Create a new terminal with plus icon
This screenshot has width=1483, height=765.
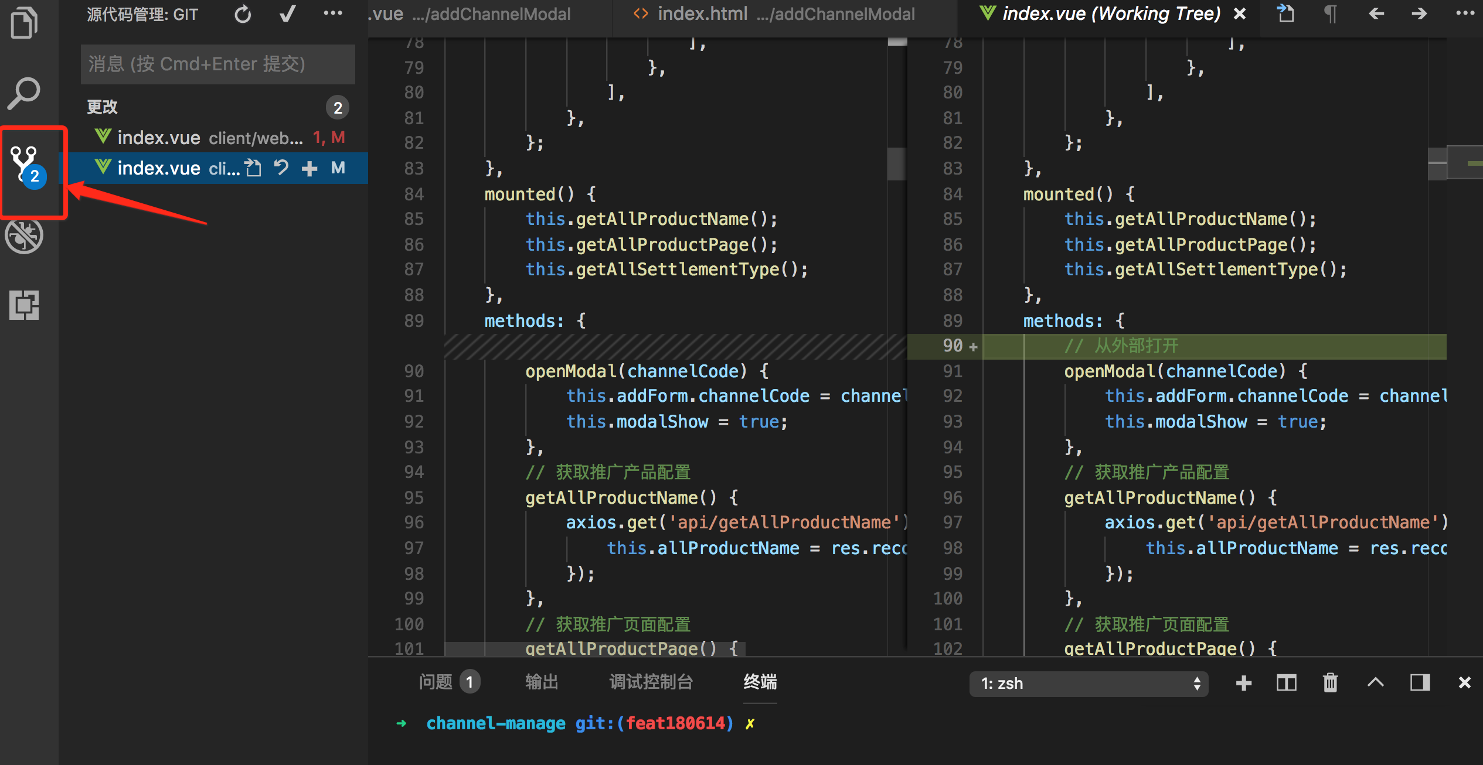coord(1243,683)
